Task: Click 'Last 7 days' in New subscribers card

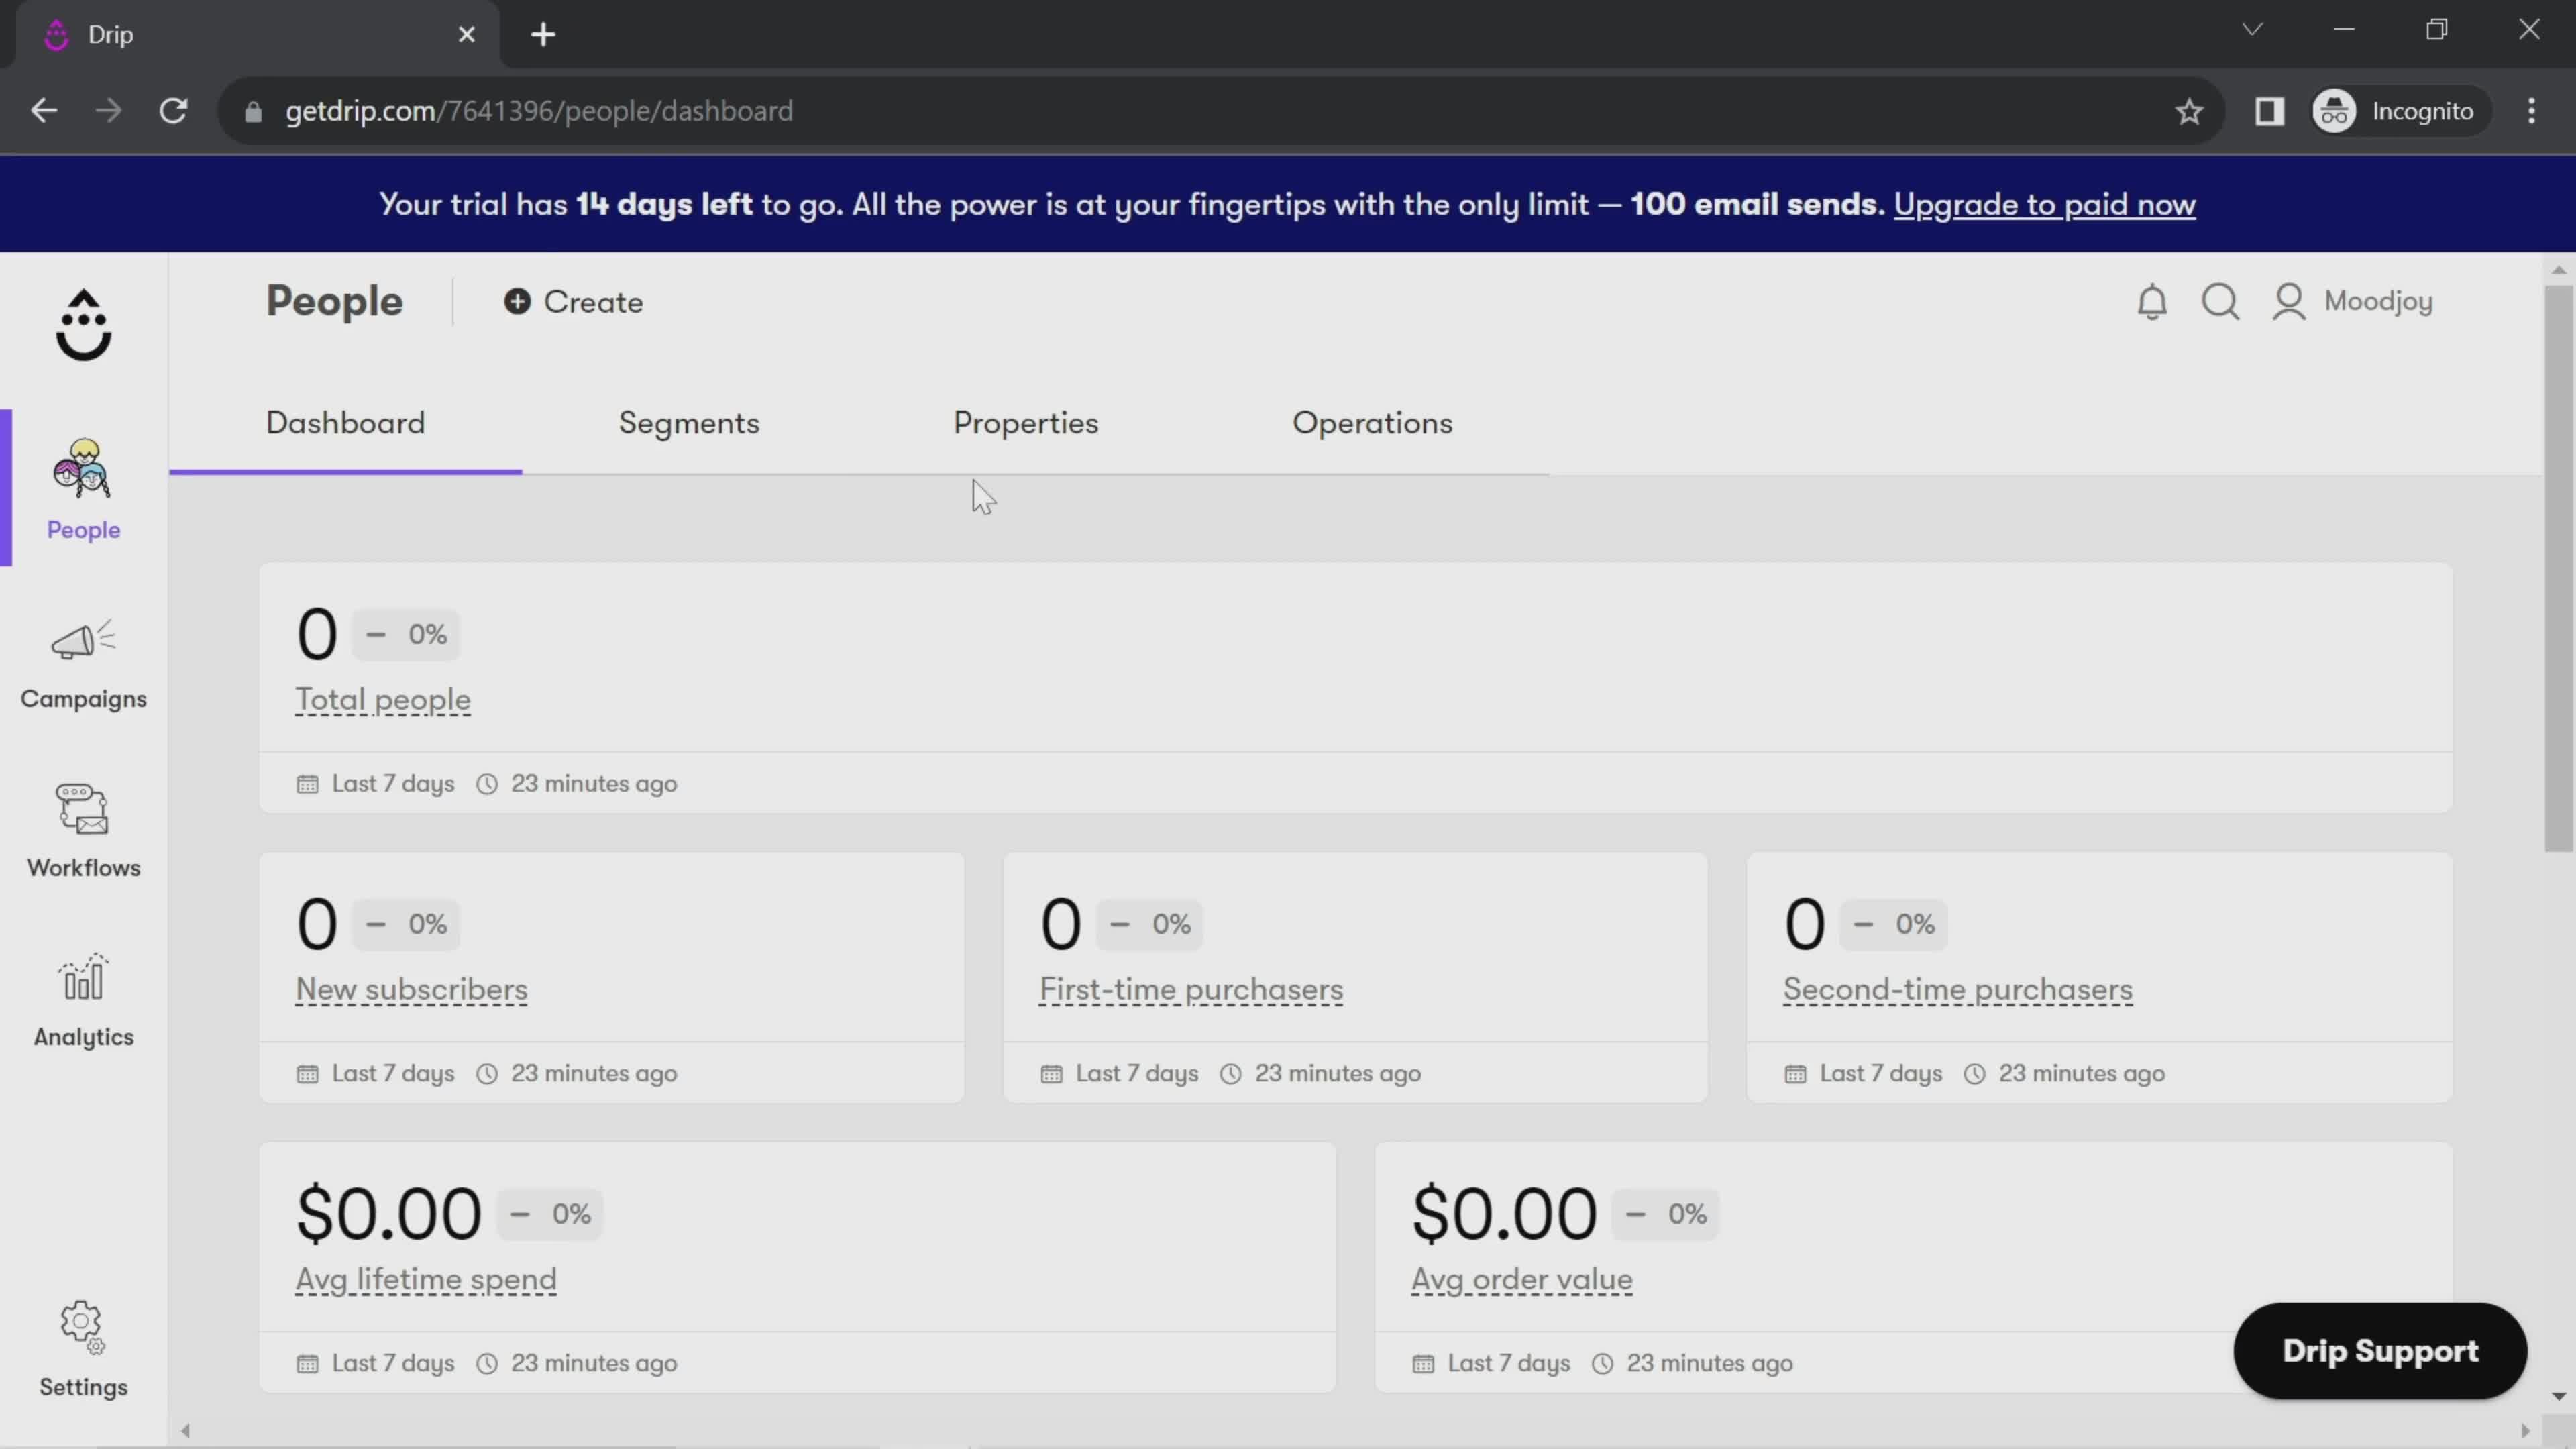Action: click(393, 1074)
